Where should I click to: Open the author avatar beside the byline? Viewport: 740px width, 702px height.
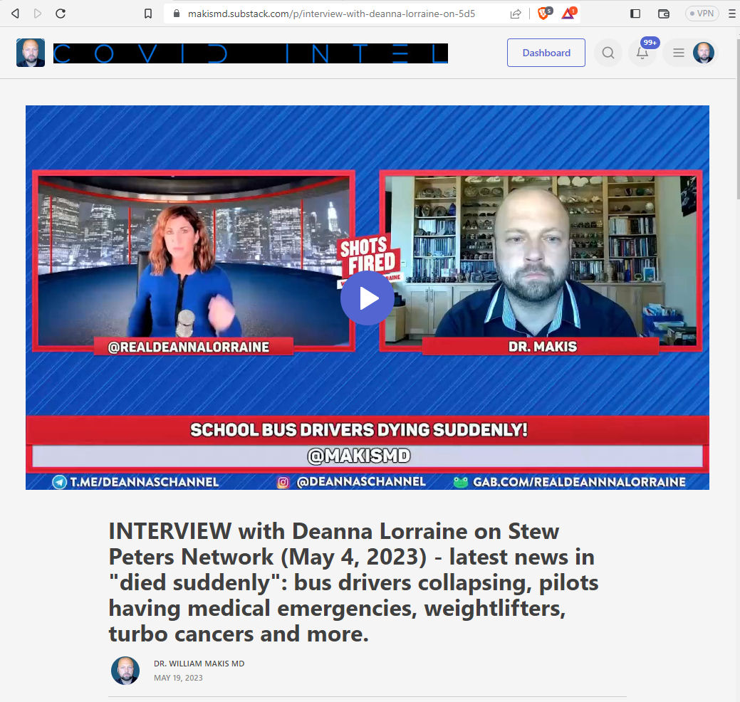click(125, 671)
